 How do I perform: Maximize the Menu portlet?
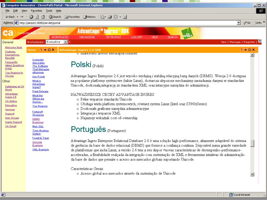pos(49,50)
